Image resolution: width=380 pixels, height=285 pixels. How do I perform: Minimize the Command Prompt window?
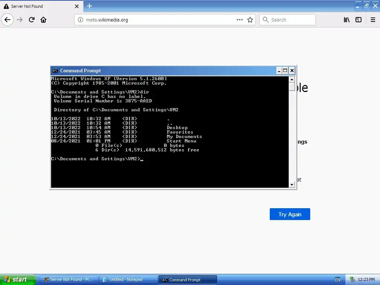click(279, 71)
